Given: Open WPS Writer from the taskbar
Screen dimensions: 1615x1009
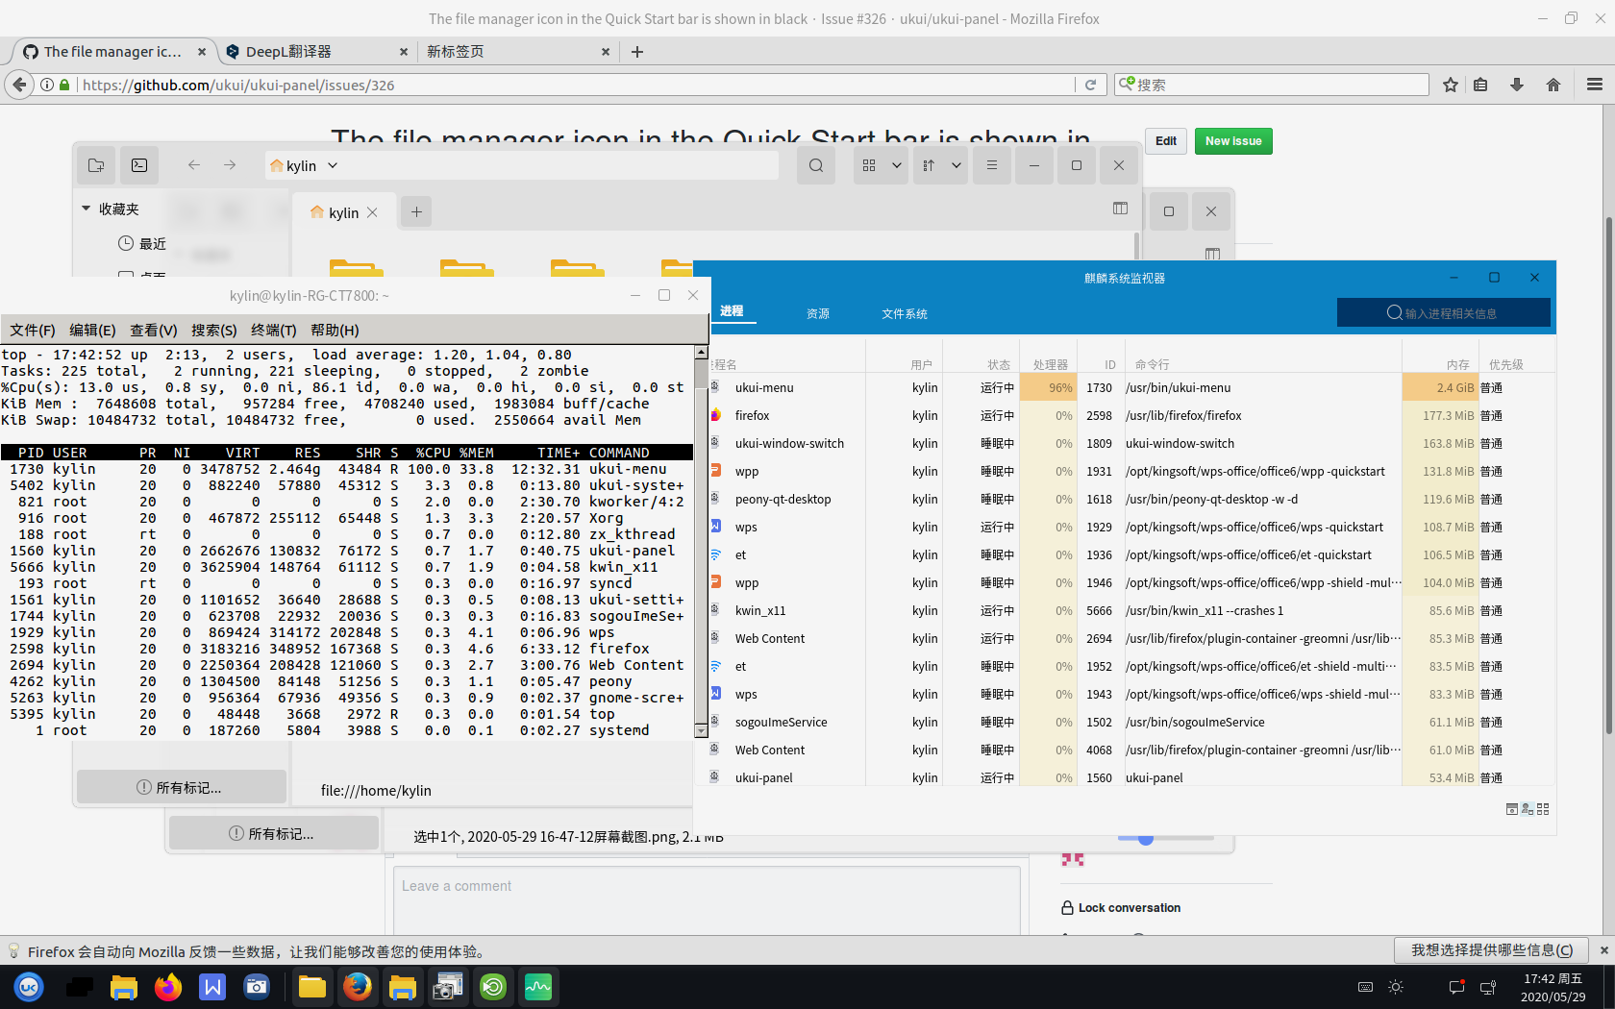Looking at the screenshot, I should (x=211, y=986).
